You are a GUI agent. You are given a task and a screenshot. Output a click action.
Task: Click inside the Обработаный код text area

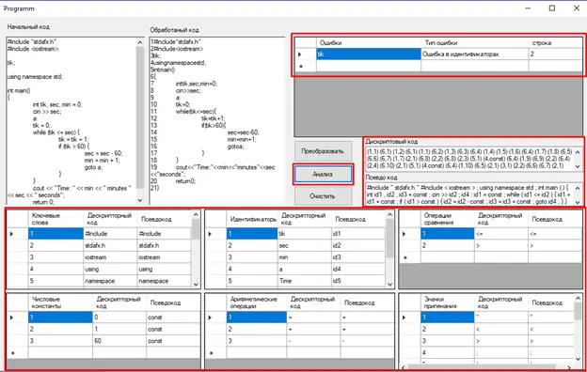click(217, 121)
